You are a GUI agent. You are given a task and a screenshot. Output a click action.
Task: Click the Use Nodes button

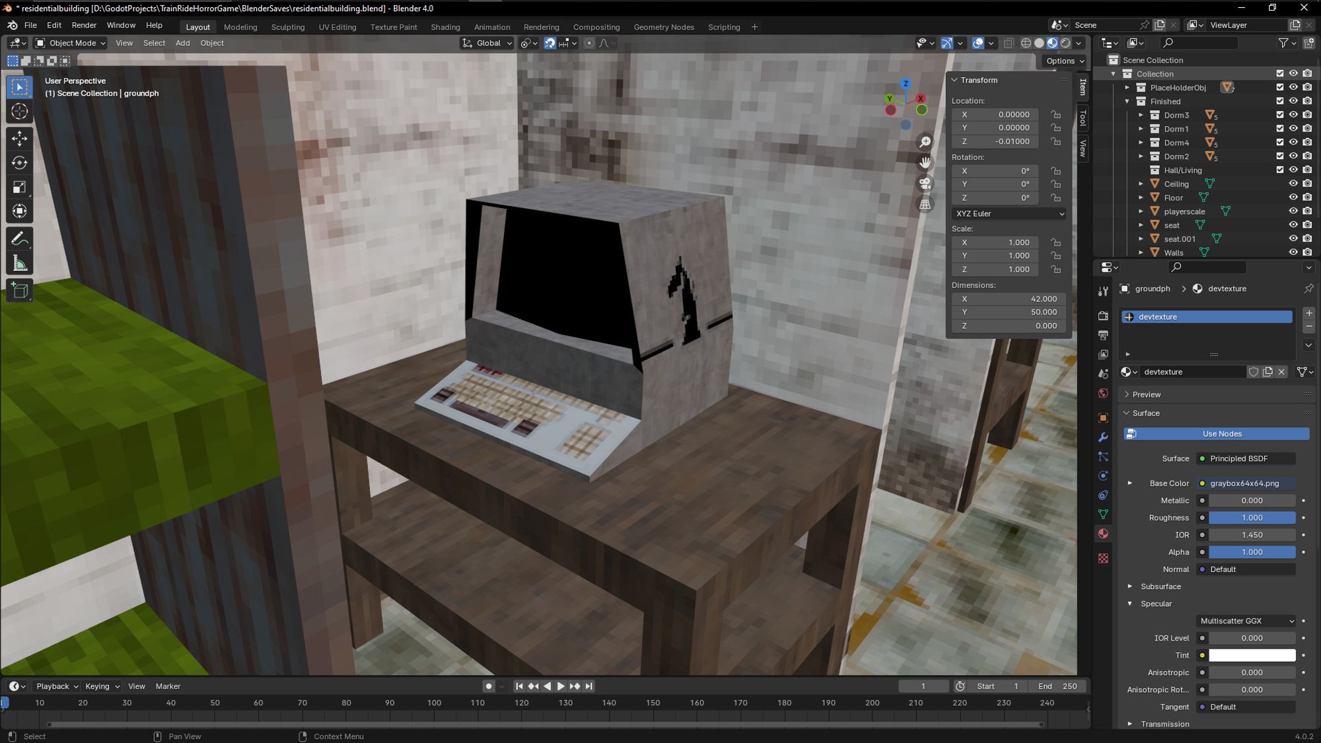pos(1216,434)
